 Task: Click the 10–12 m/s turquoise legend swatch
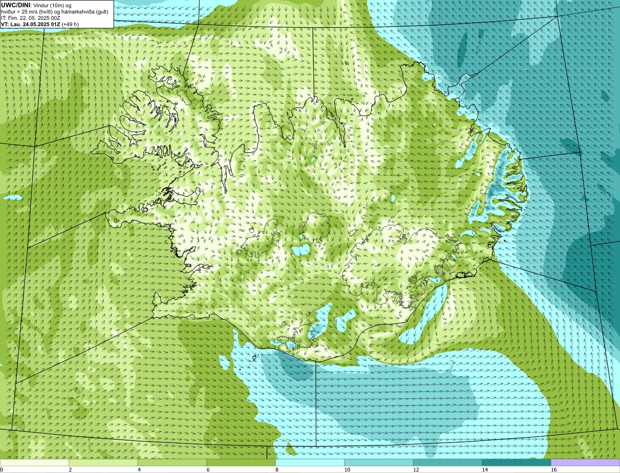[379, 463]
